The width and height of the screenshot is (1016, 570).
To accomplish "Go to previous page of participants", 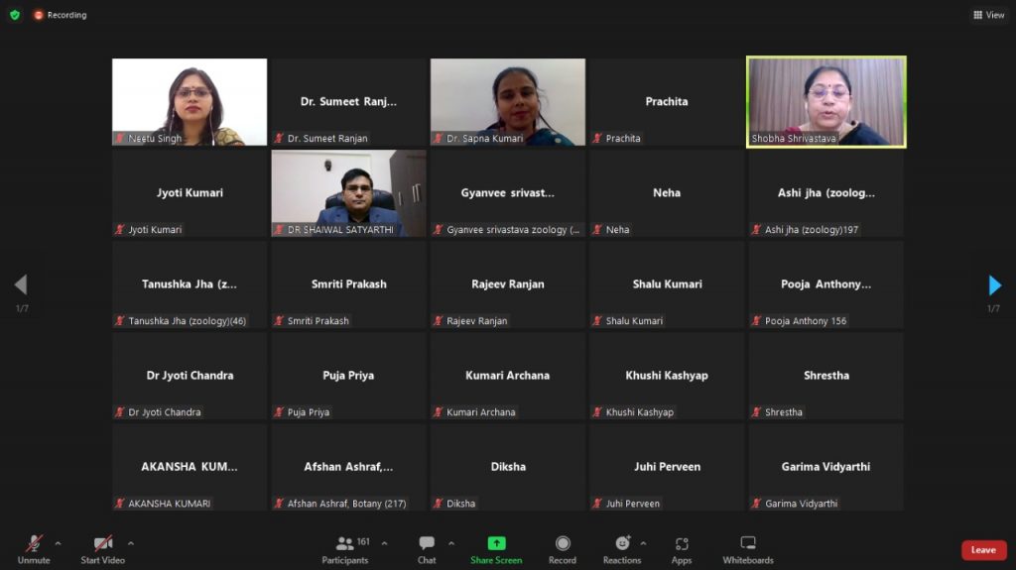I will (x=20, y=285).
